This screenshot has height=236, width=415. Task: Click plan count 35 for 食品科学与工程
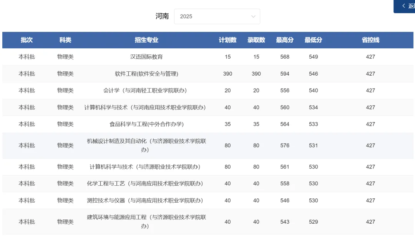(227, 124)
